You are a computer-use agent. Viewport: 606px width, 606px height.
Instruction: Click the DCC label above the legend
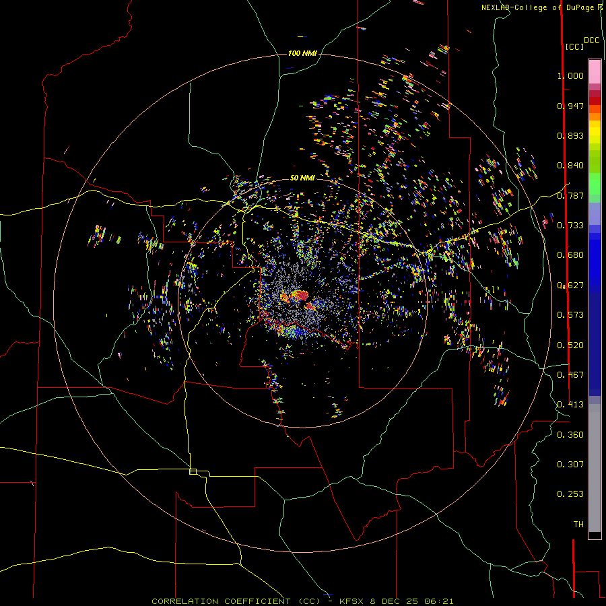pos(591,40)
